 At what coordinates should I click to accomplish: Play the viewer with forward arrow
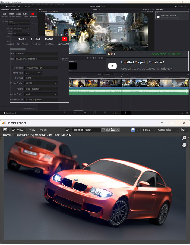pyautogui.click(x=96, y=58)
